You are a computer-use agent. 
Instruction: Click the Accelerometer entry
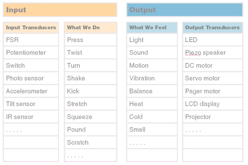click(x=31, y=91)
